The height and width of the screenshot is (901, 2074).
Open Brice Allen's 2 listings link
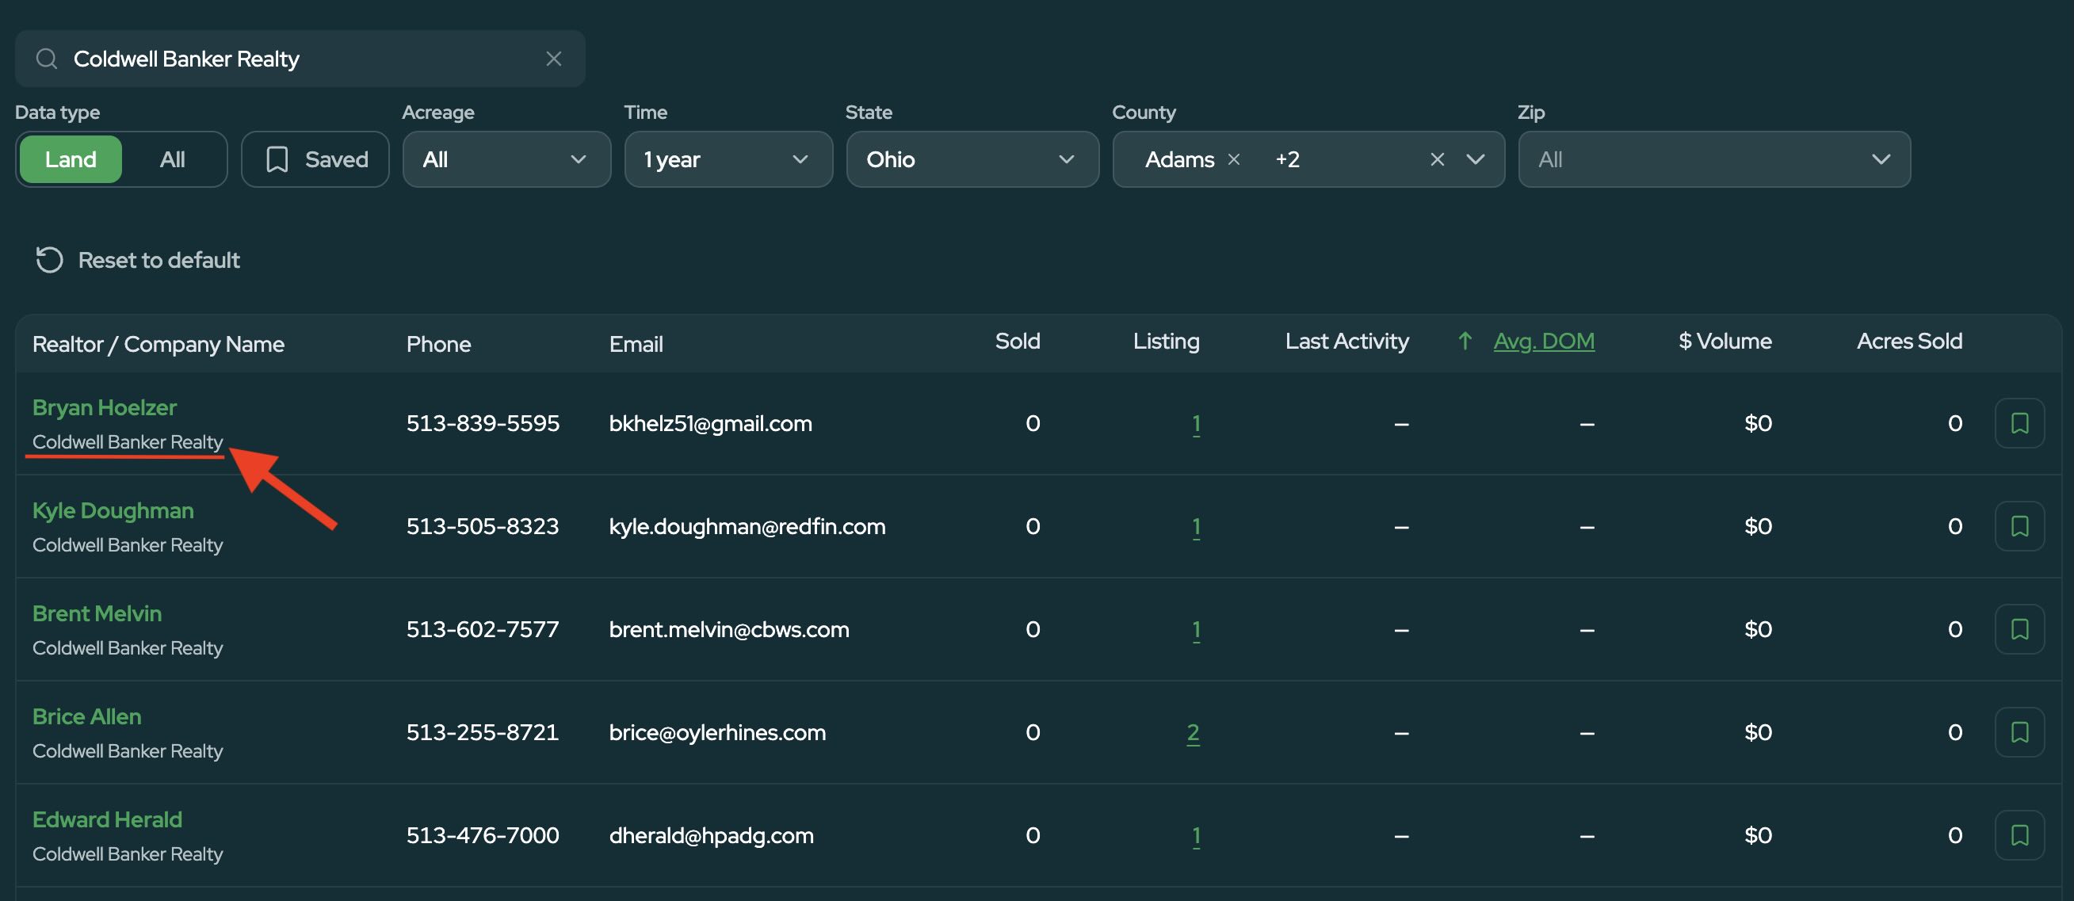pyautogui.click(x=1194, y=733)
